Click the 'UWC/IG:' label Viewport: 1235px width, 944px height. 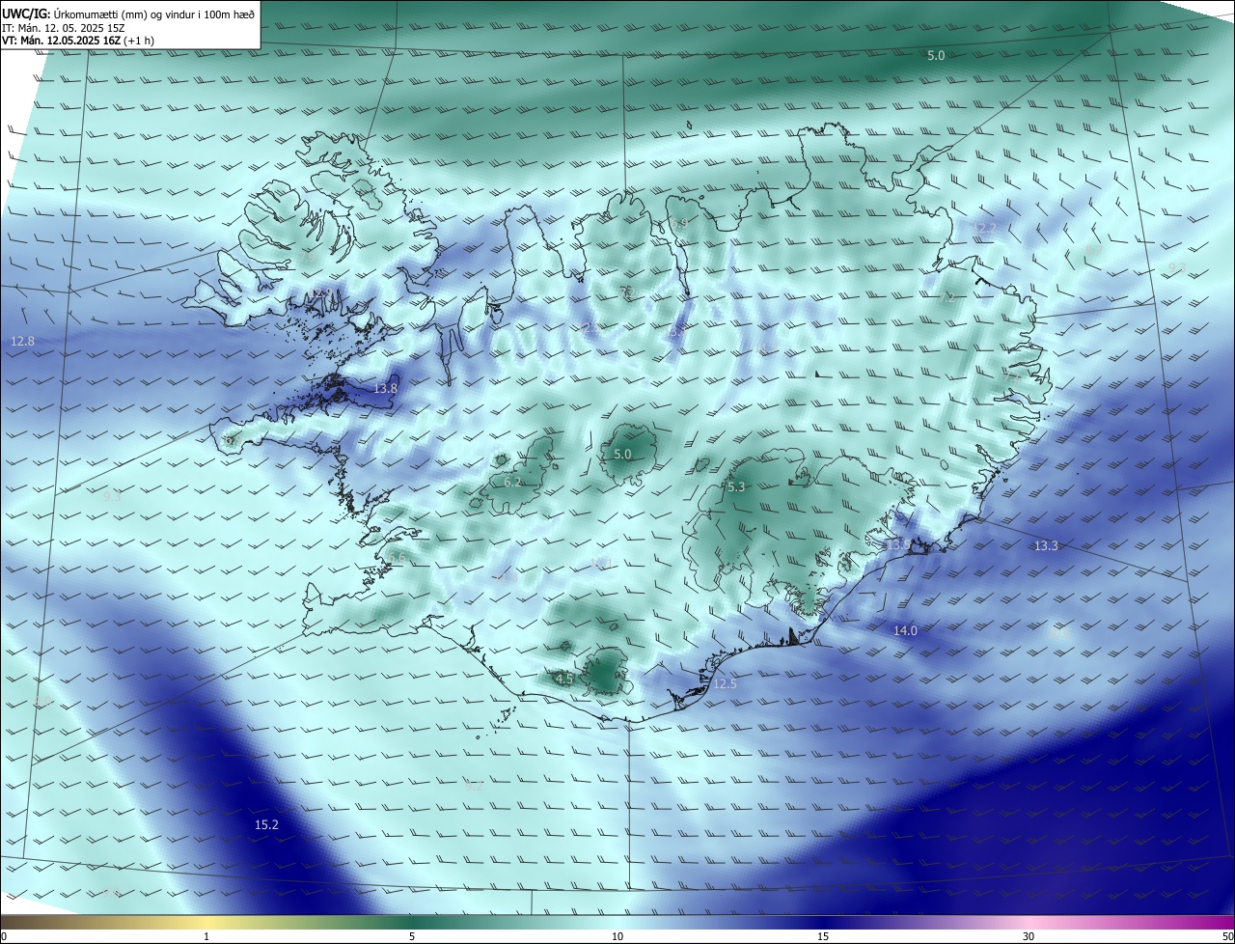(x=26, y=14)
